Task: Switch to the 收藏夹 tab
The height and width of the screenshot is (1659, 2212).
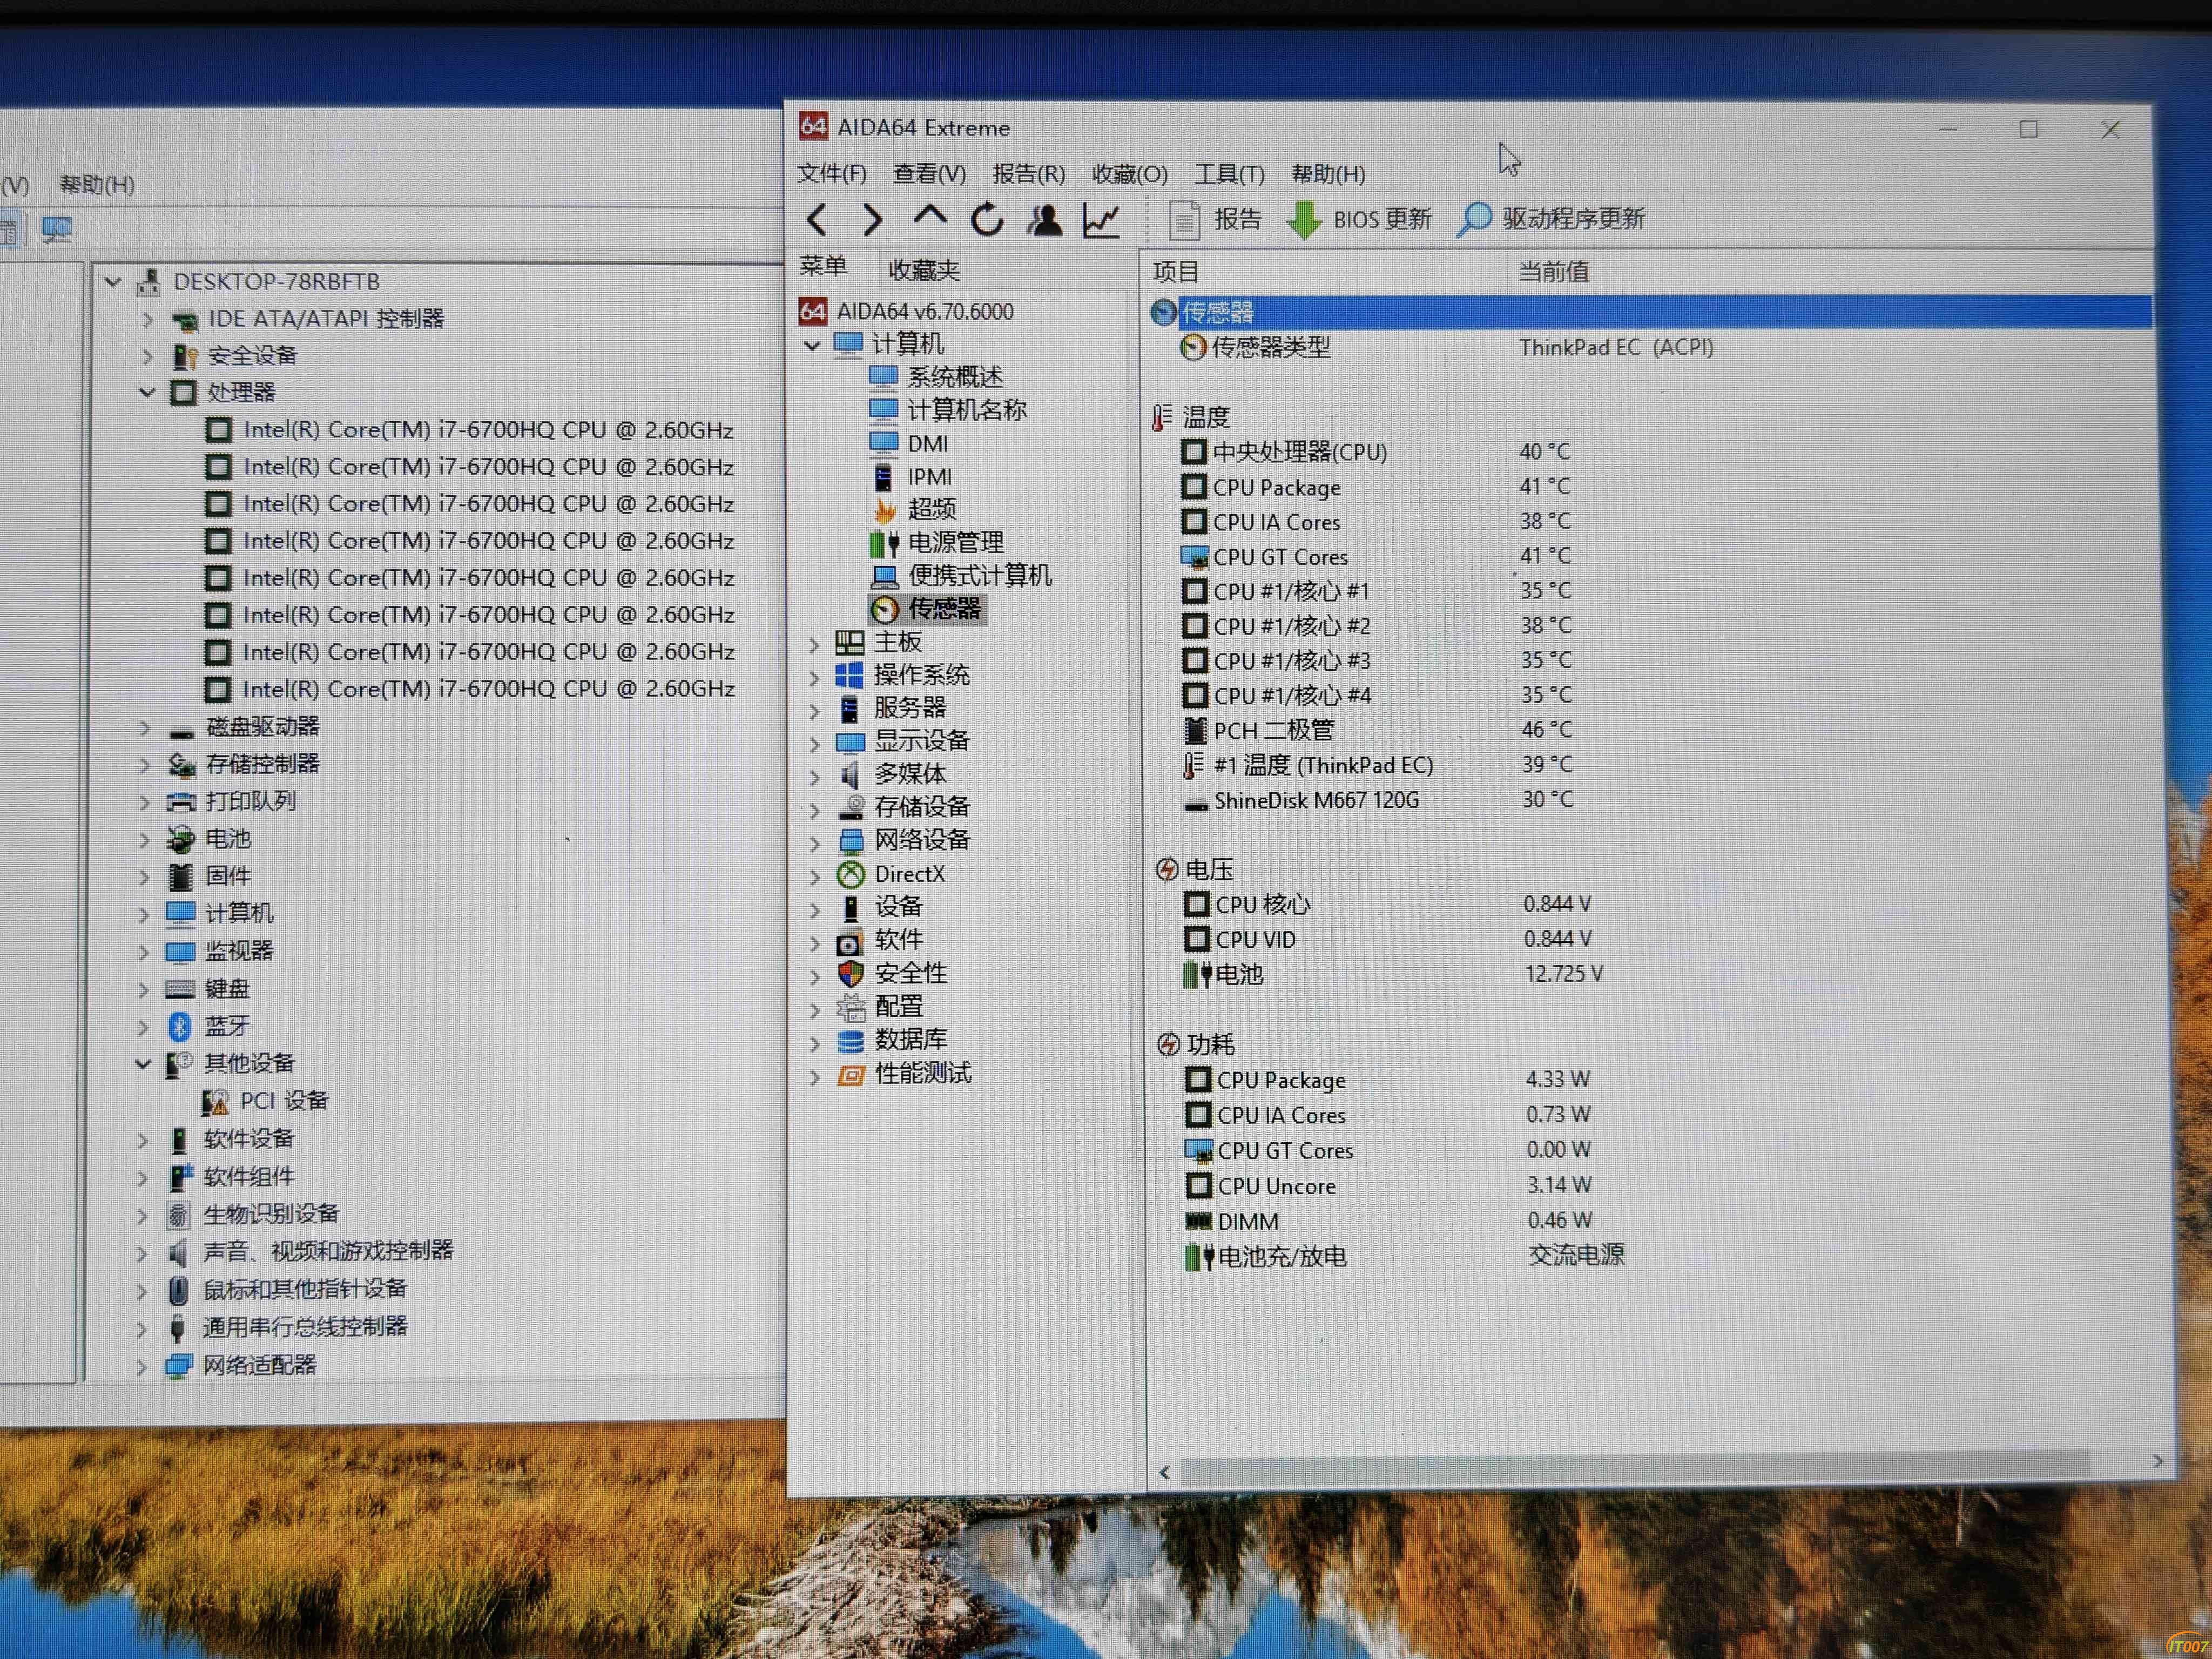Action: tap(924, 270)
